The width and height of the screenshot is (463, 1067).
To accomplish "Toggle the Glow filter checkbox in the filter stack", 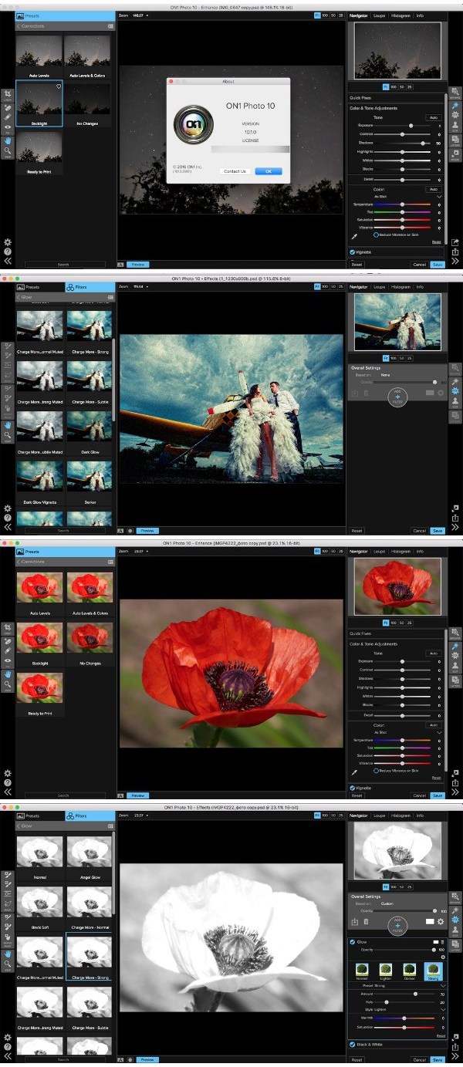I will 353,942.
